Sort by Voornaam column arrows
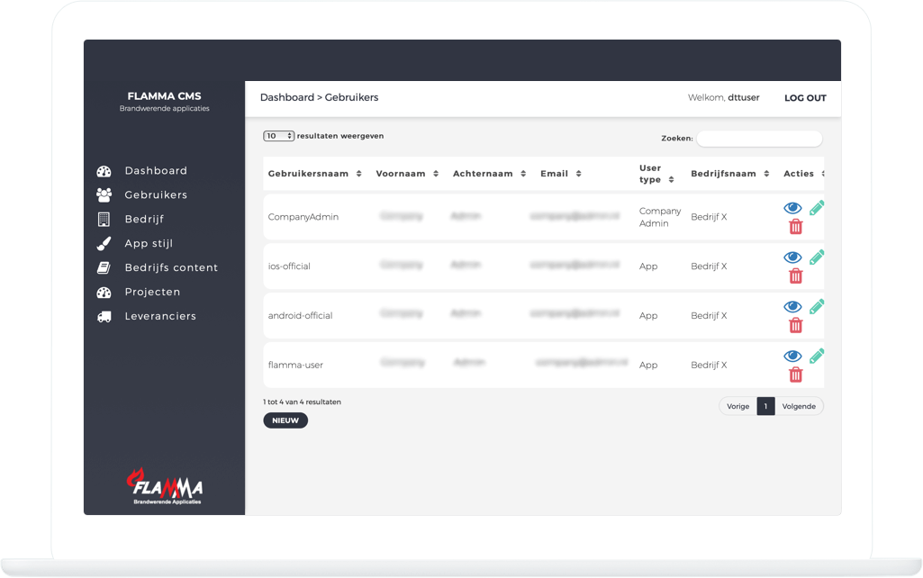Screen dimensions: 923x578 (x=436, y=174)
